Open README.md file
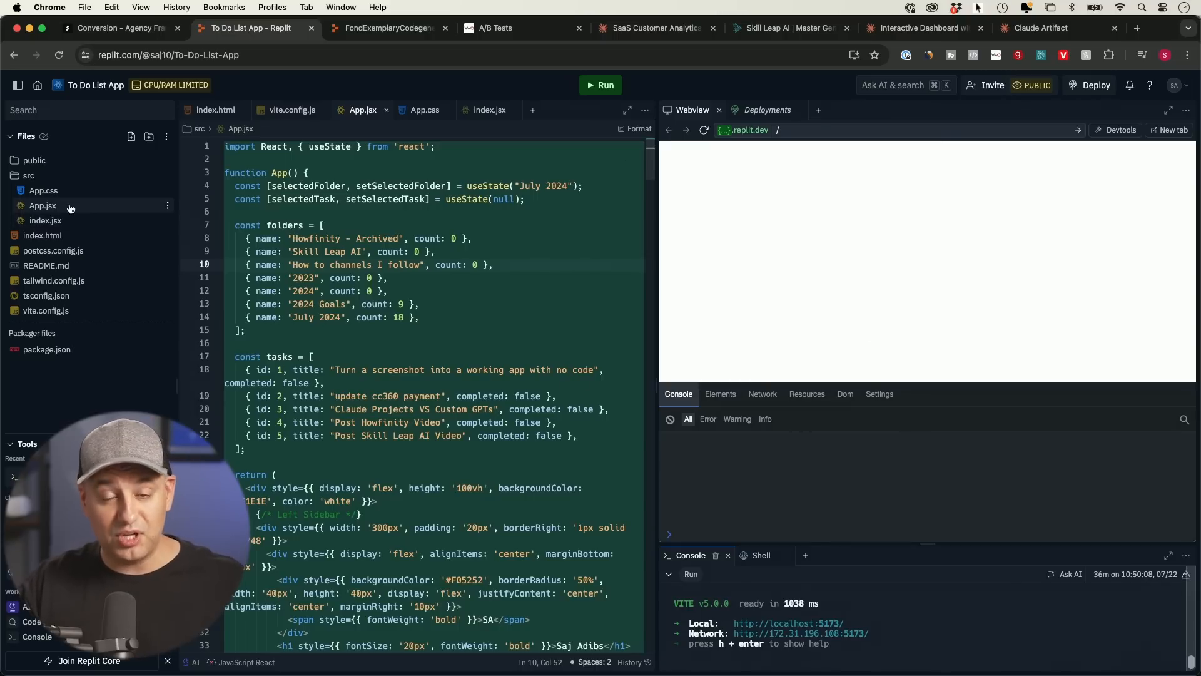This screenshot has height=676, width=1201. coord(46,266)
